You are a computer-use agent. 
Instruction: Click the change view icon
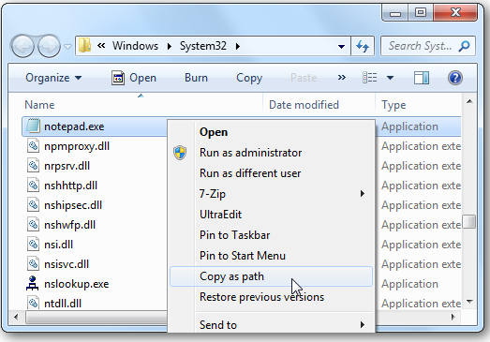(x=370, y=78)
